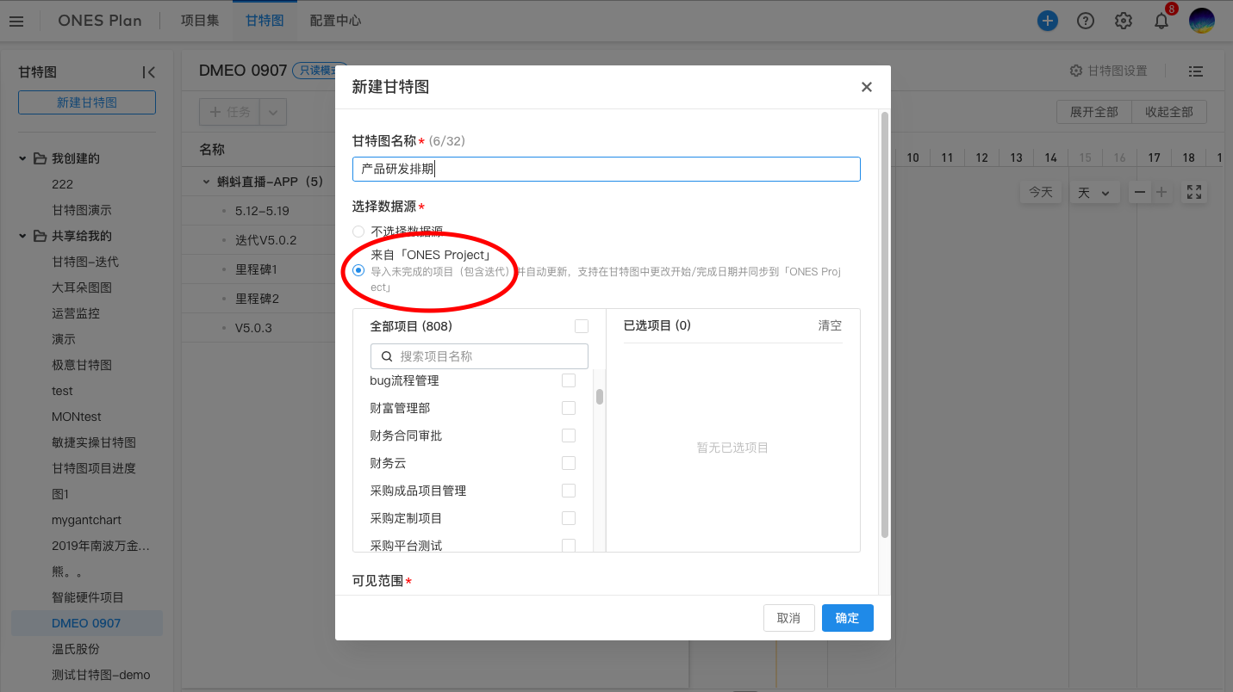Click the user avatar in the top bar
1233x692 pixels.
[1199, 20]
